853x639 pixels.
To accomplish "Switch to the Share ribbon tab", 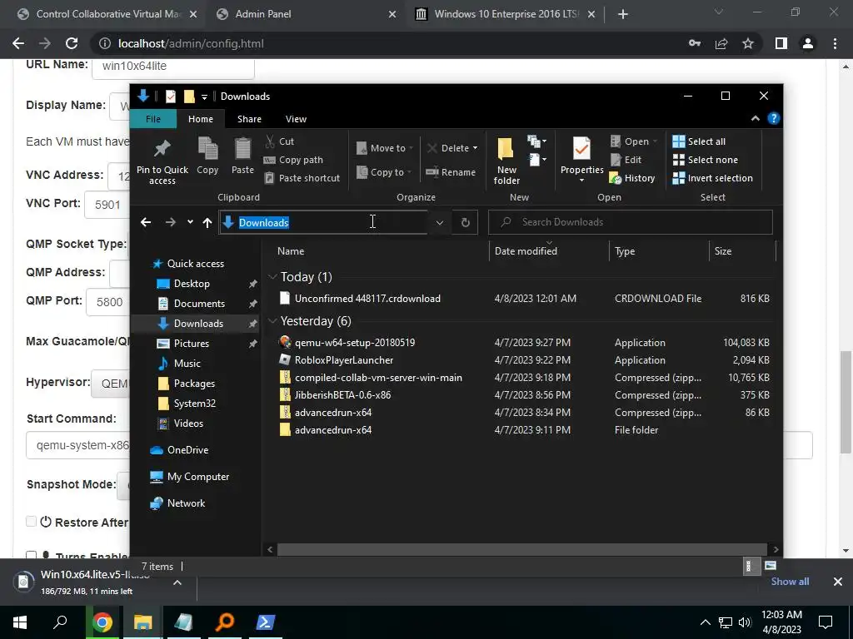I will point(249,119).
